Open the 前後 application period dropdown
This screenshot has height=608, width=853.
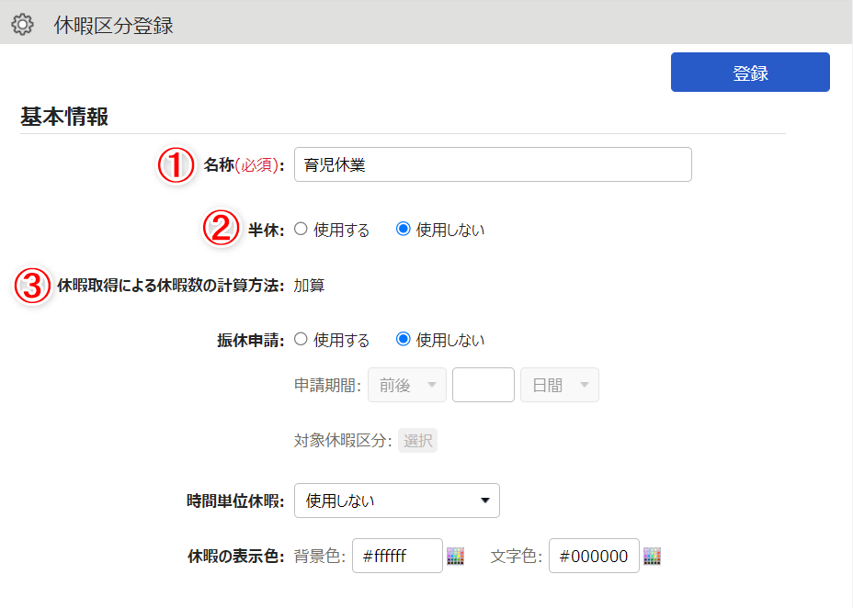pos(407,385)
